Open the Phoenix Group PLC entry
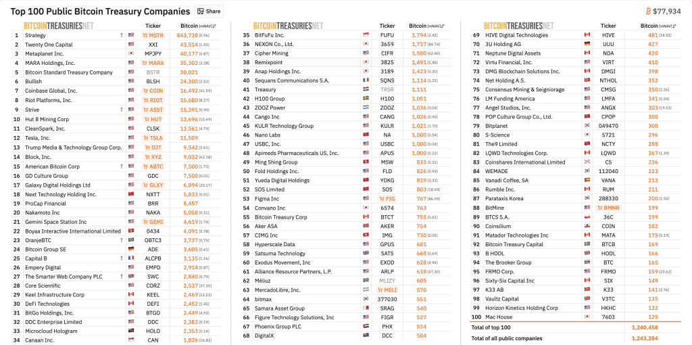692x345 pixels. (279, 327)
